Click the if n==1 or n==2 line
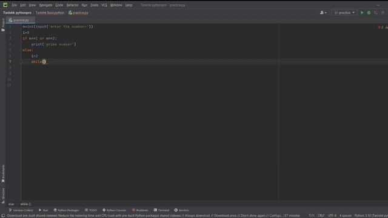Image resolution: width=388 pixels, height=218 pixels. tap(40, 38)
